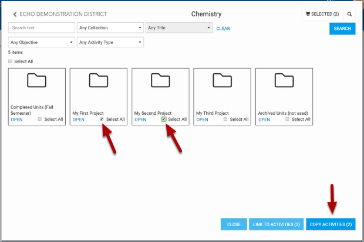
Task: Open the Any Activity Type dropdown
Action: 110,42
